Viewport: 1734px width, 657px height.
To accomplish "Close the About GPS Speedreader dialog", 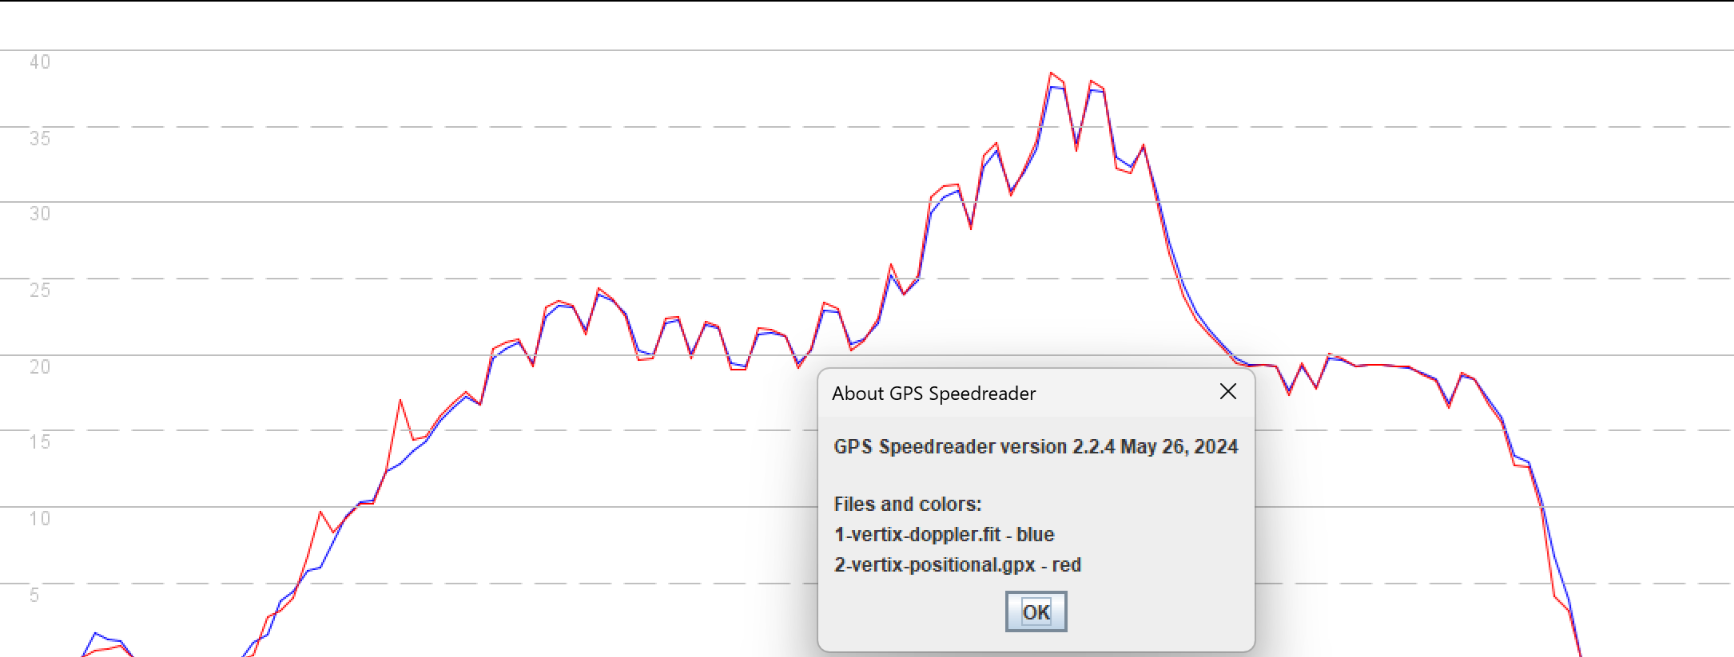I will (x=1228, y=391).
